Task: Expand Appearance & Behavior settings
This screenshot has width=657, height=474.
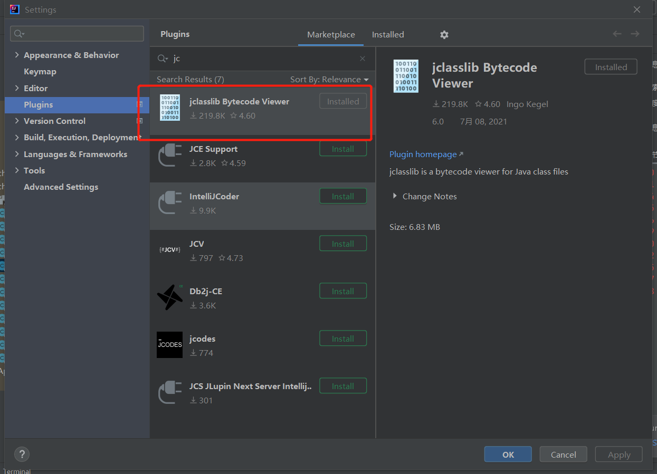Action: click(x=17, y=55)
